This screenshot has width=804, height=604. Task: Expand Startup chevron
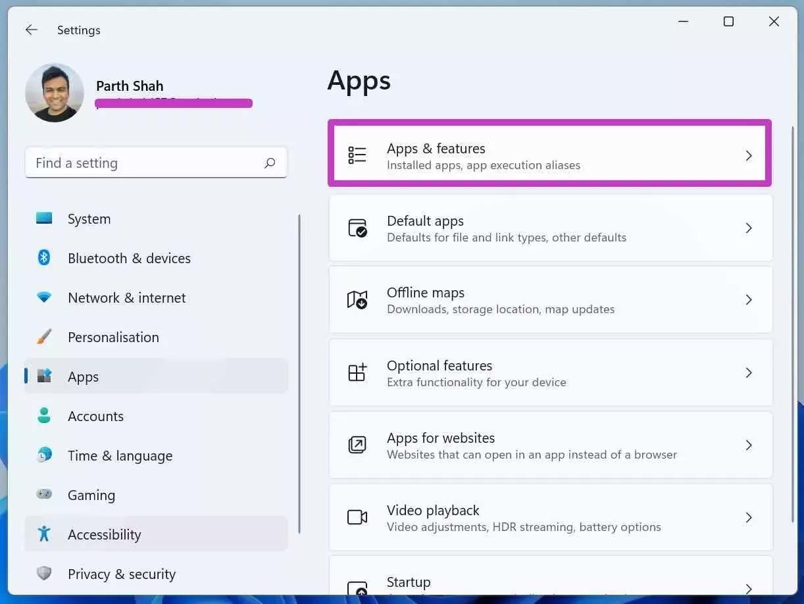point(749,588)
